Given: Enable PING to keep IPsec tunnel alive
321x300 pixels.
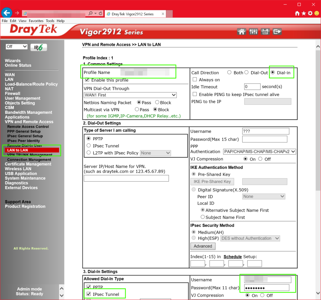Looking at the screenshot, I should 195,94.
